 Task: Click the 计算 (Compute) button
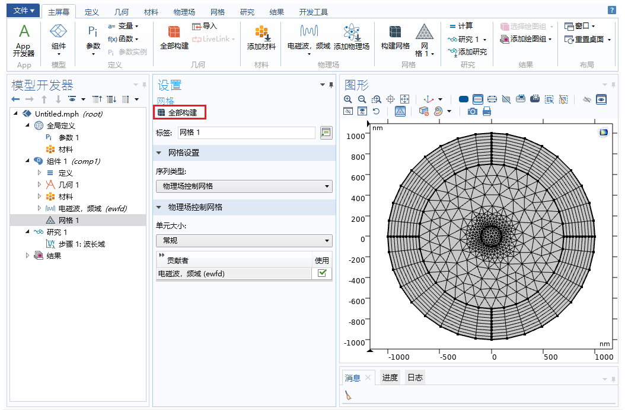(461, 26)
